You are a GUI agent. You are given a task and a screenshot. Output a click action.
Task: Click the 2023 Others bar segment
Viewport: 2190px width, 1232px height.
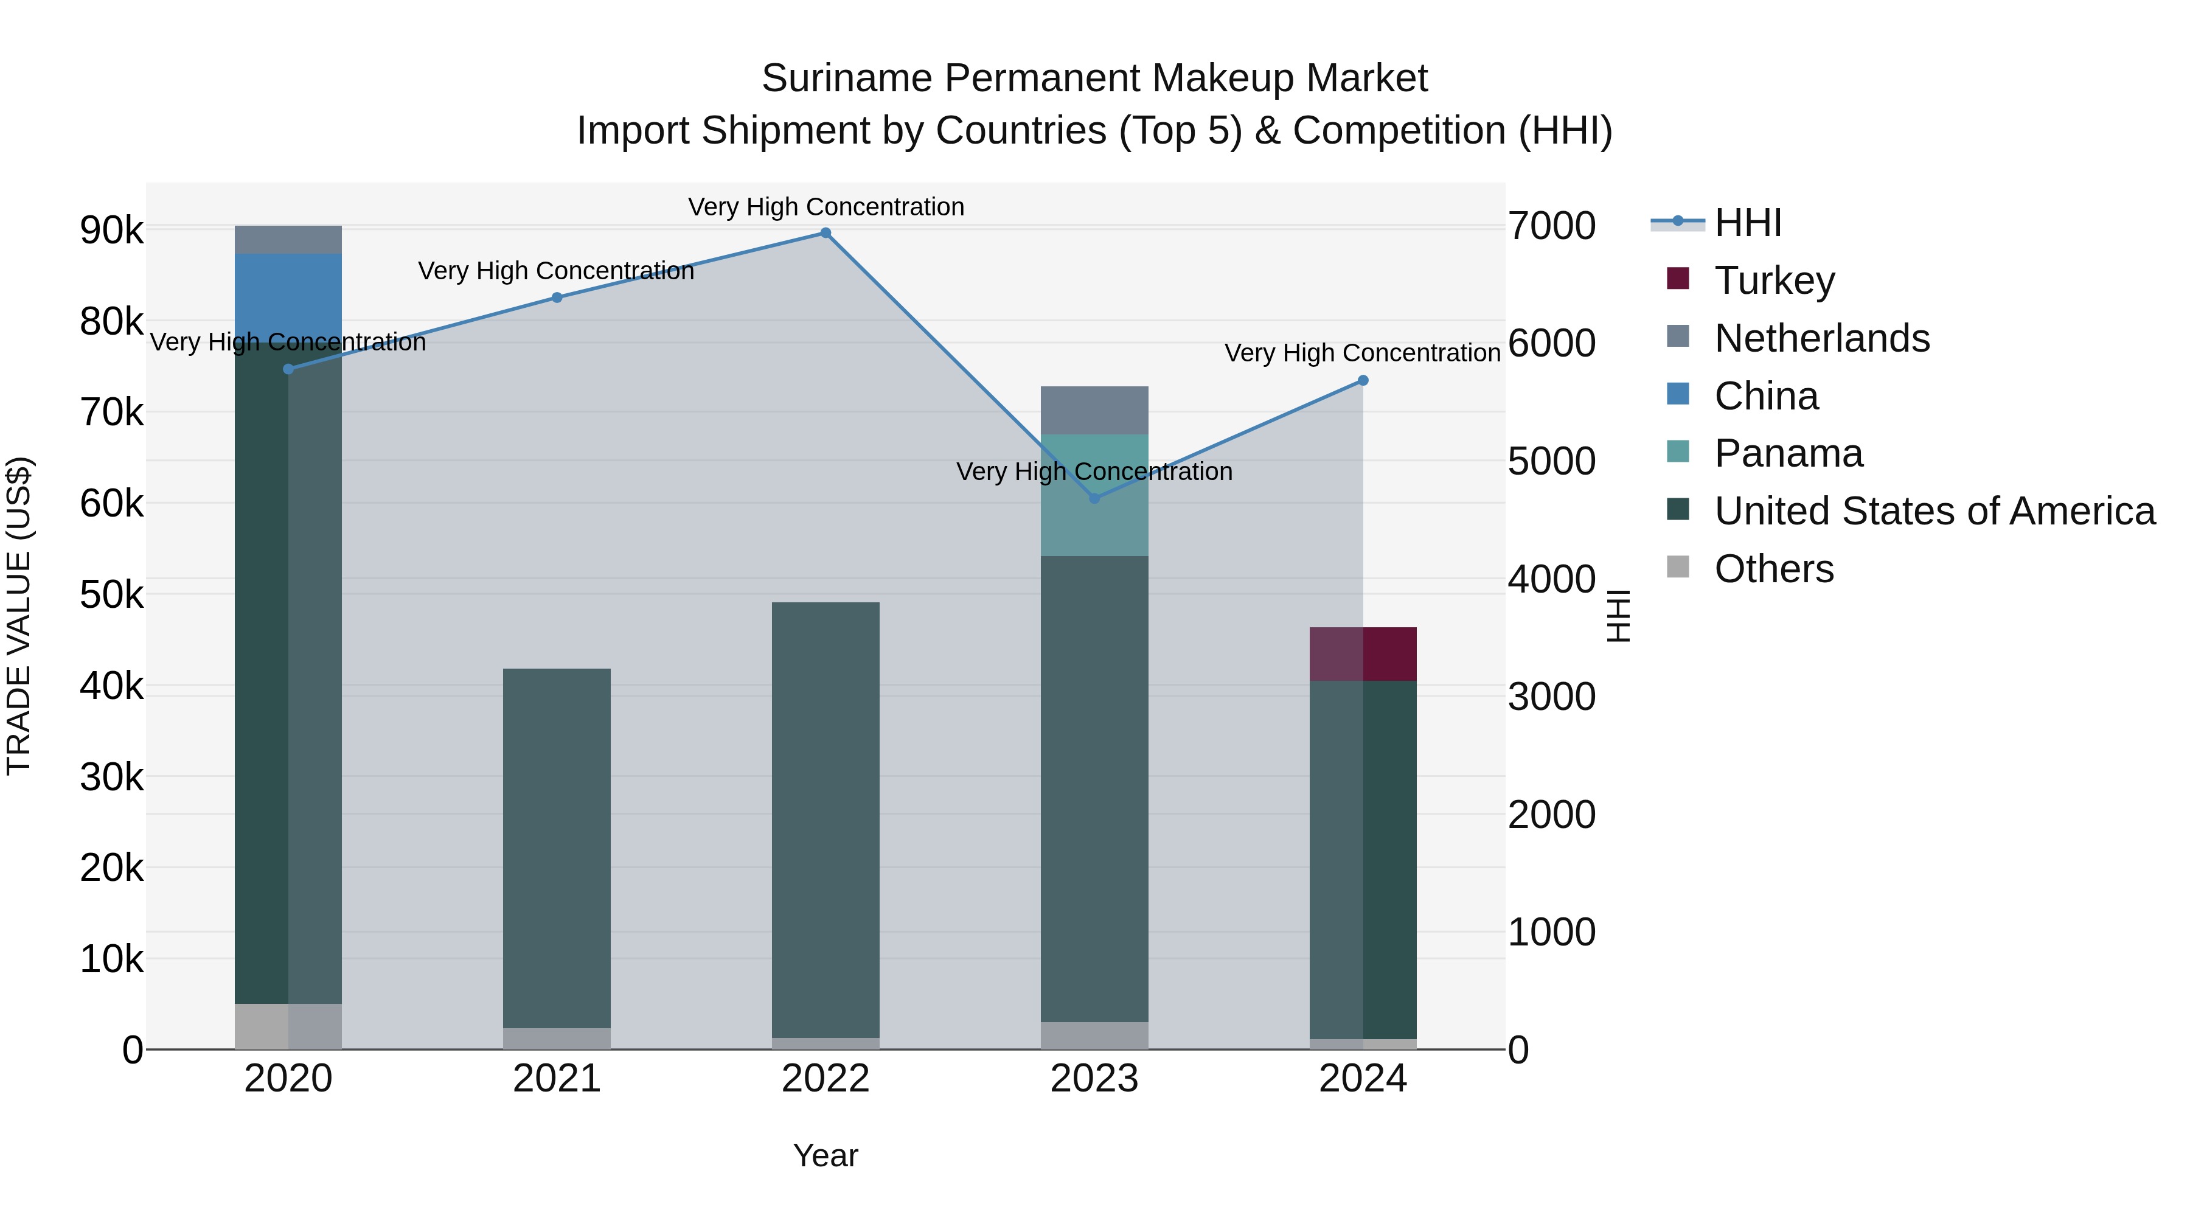1094,1035
